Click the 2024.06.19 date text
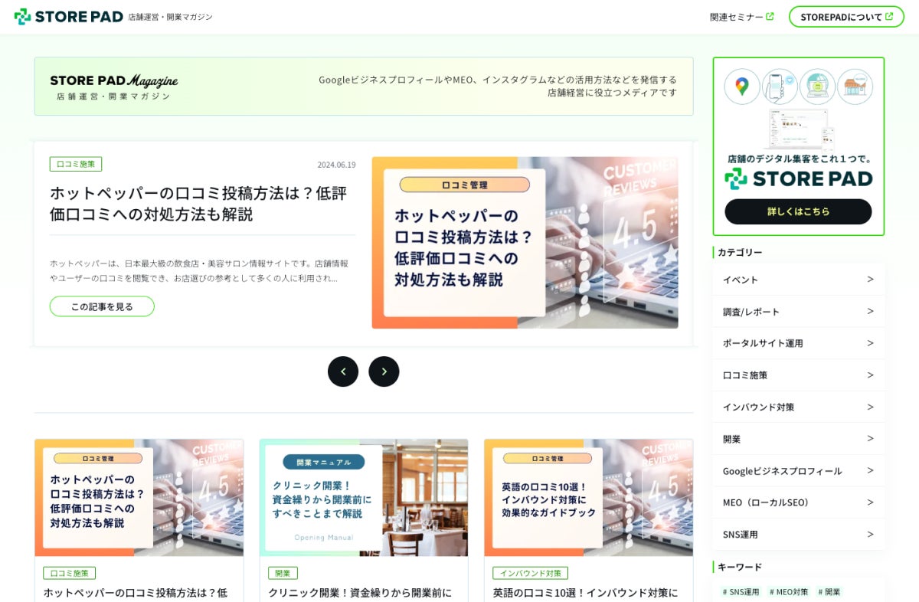This screenshot has height=602, width=919. (337, 165)
